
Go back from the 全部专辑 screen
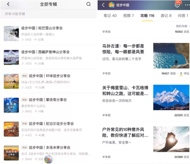8,4
